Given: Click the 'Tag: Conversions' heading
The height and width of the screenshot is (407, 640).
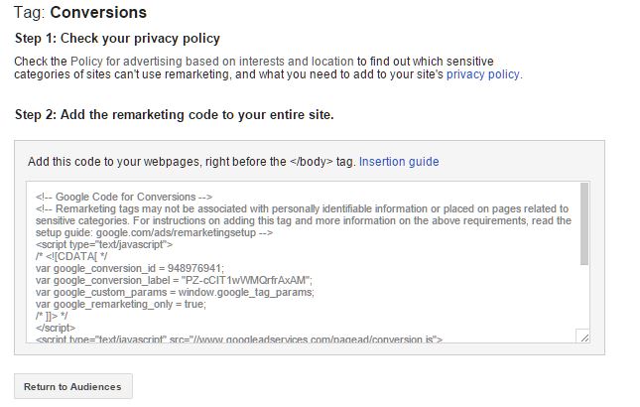Looking at the screenshot, I should pos(80,12).
